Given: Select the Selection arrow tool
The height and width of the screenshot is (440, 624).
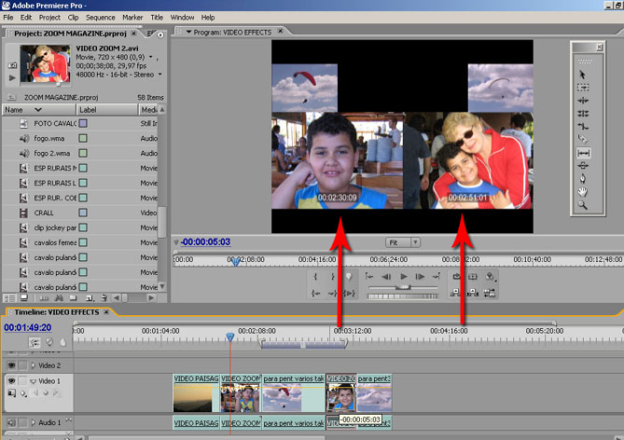Looking at the screenshot, I should (x=583, y=74).
